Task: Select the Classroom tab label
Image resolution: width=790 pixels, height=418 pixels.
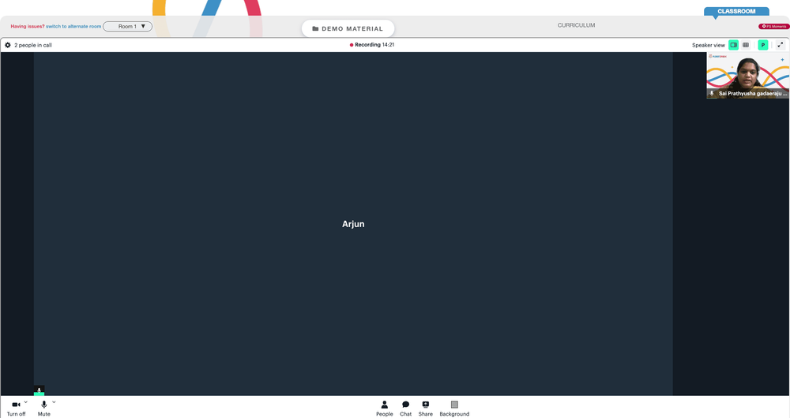Action: pyautogui.click(x=736, y=11)
